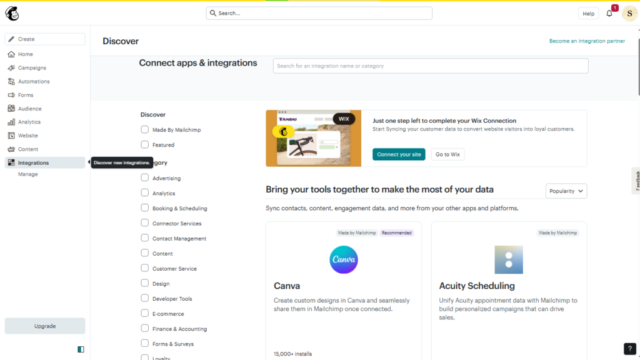Collapse sidebar with panel toggle icon
Screen dimensions: 640x360
pyautogui.click(x=81, y=349)
